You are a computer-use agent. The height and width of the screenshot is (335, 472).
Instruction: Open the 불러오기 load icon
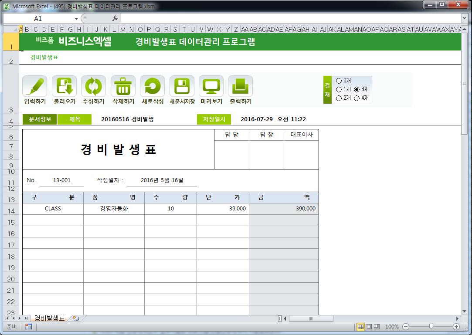64,86
